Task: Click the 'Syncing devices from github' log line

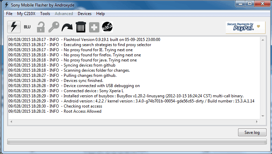Action: (62, 65)
